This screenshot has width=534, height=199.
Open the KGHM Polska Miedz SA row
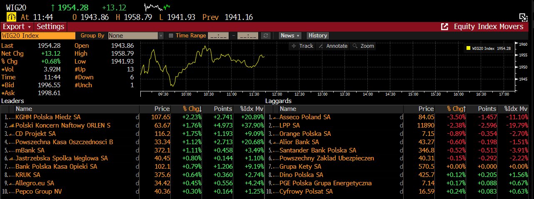click(132, 117)
